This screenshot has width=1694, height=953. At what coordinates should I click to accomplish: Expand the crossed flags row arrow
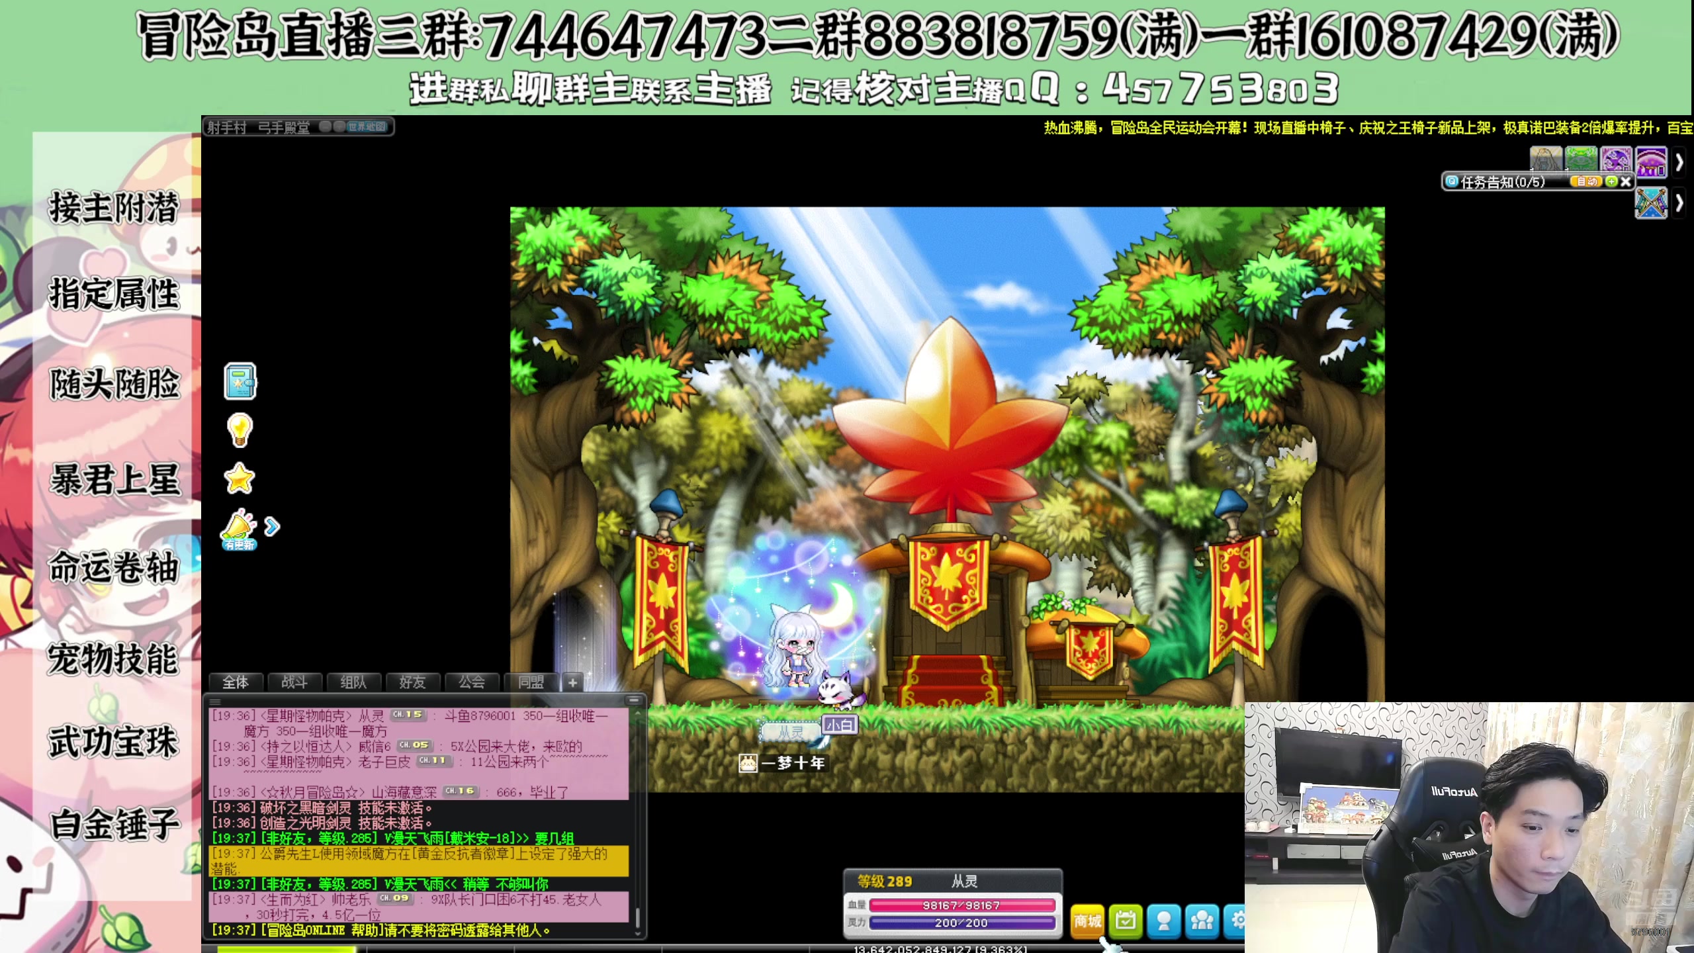click(x=1679, y=203)
